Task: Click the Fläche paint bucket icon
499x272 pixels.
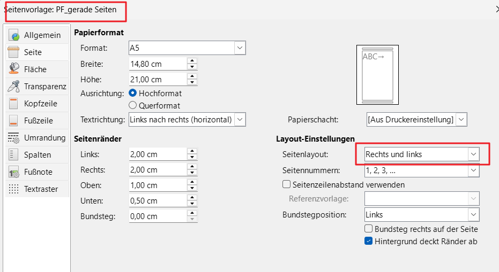Action: pos(14,69)
